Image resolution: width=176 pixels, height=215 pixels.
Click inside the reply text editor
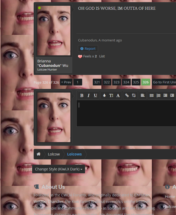[x=126, y=113]
